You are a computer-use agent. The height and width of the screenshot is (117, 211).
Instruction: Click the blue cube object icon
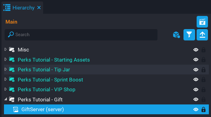pos(176,35)
